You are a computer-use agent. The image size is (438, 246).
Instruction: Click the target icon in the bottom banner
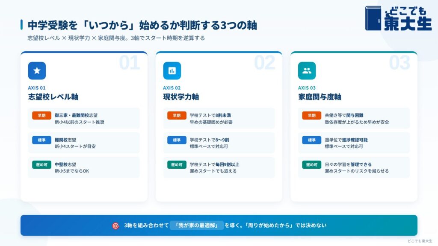click(x=115, y=225)
